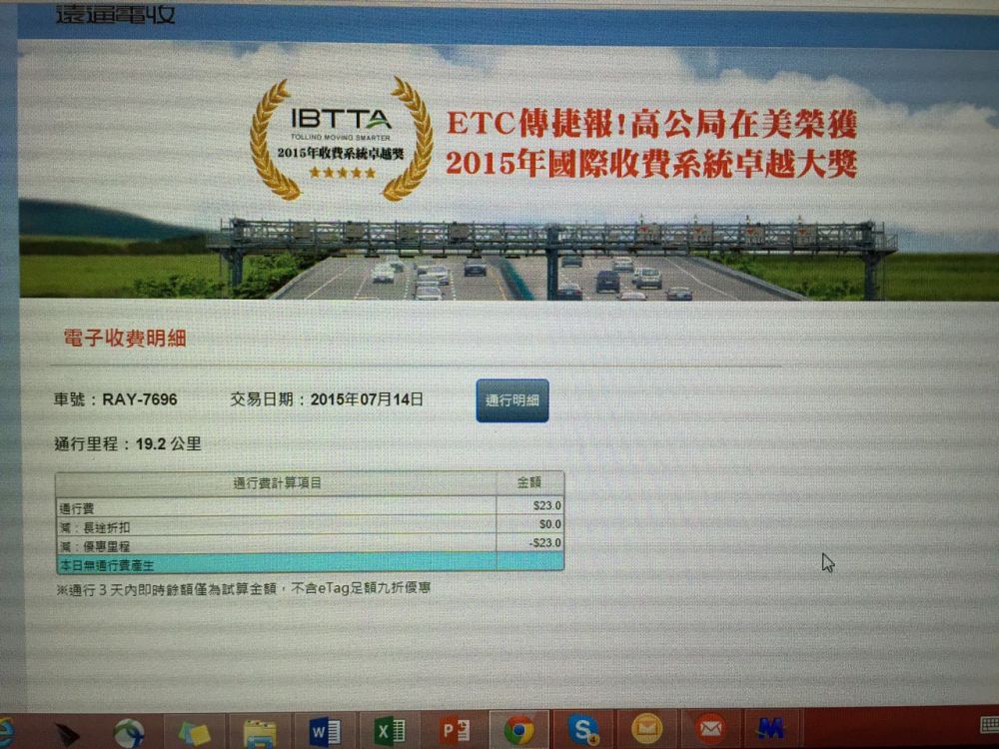Viewport: 999px width, 749px height.
Task: Click the eTag footnote below the table
Action: click(244, 588)
